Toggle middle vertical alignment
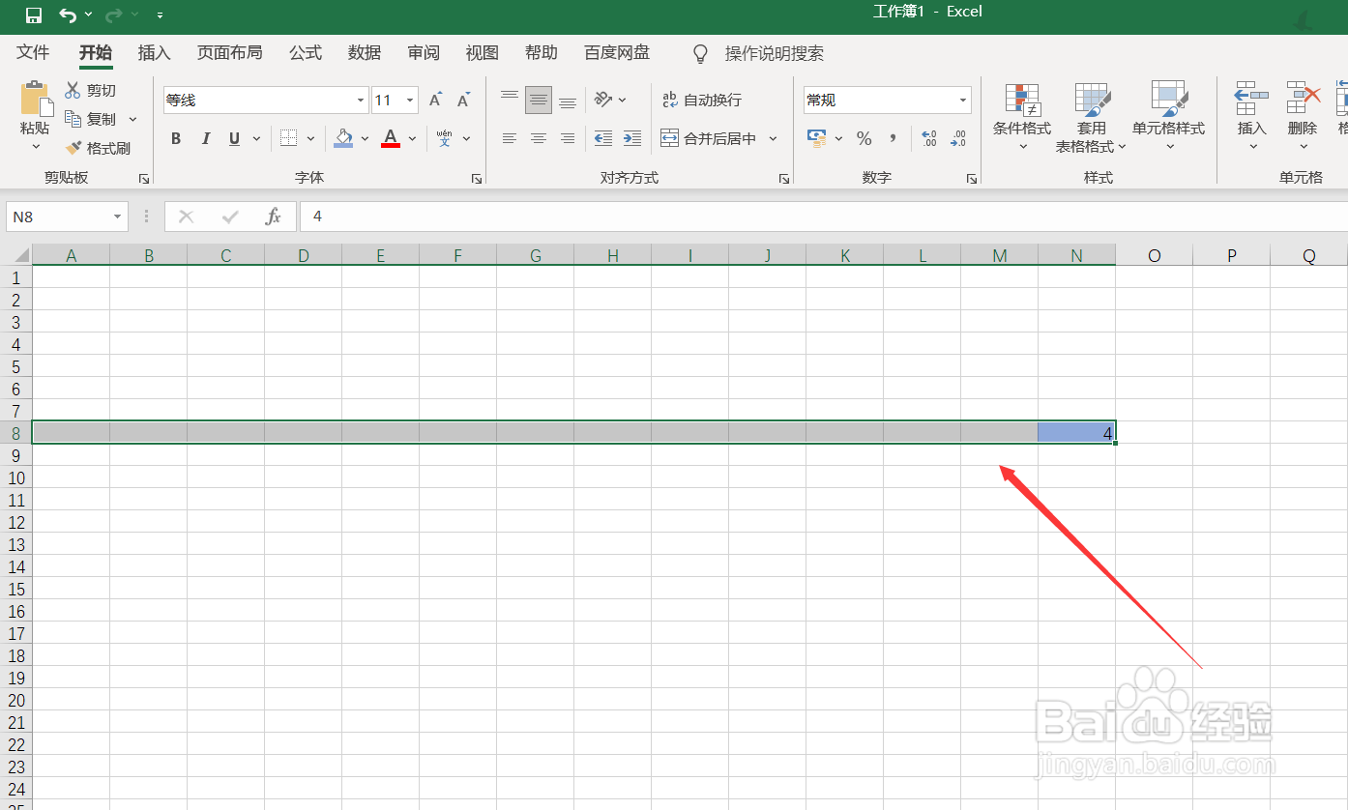 [539, 100]
